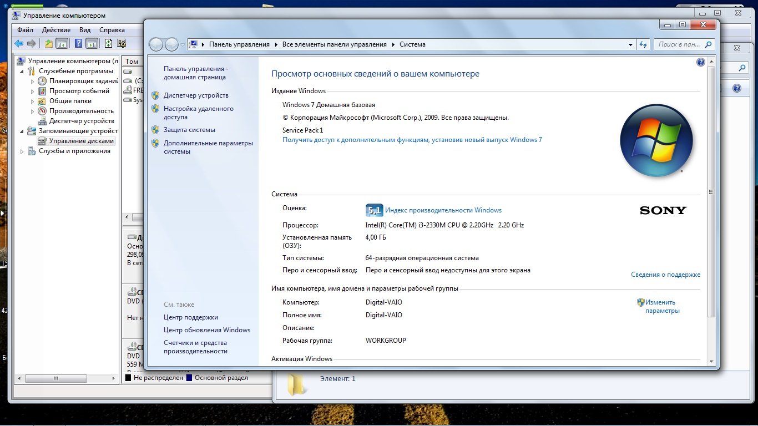The width and height of the screenshot is (758, 426).
Task: Open the Действие menu
Action: 56,30
